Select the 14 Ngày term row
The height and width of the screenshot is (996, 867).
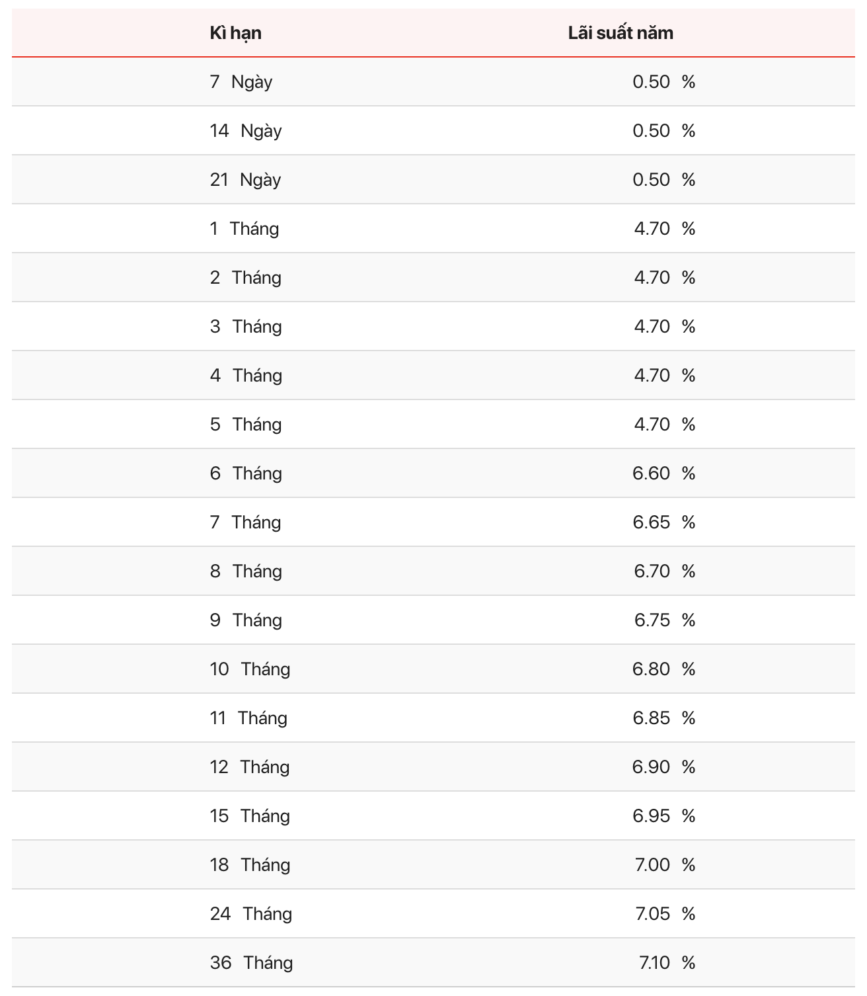433,131
